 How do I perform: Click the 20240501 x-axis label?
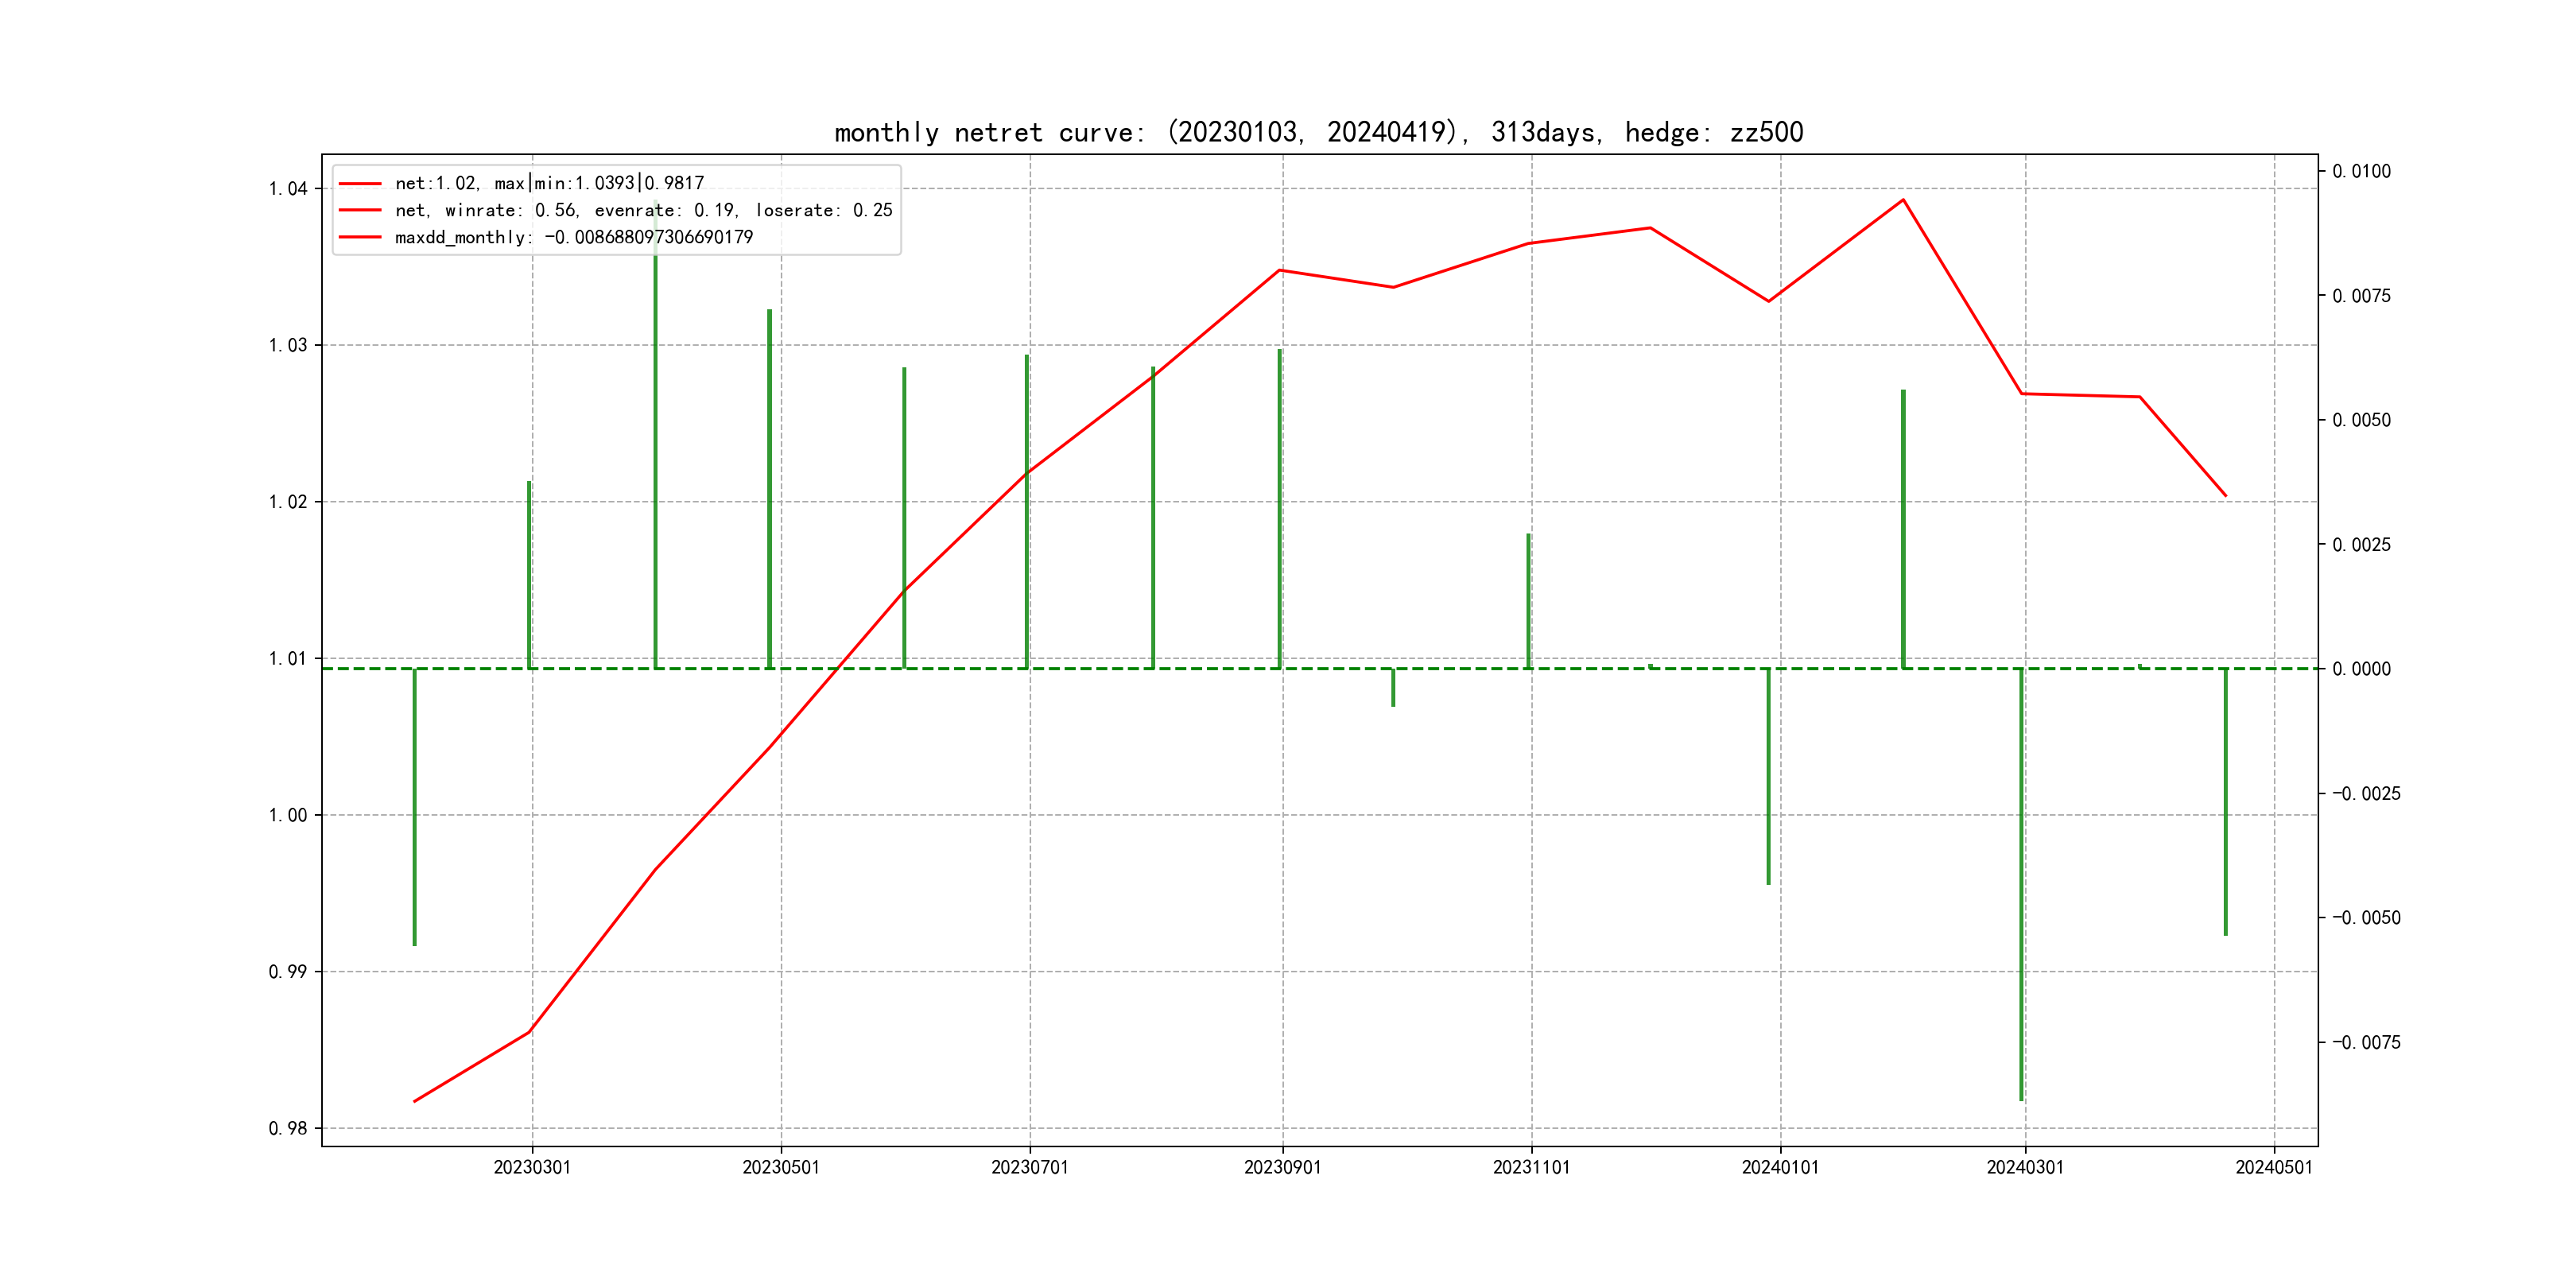(2274, 1167)
